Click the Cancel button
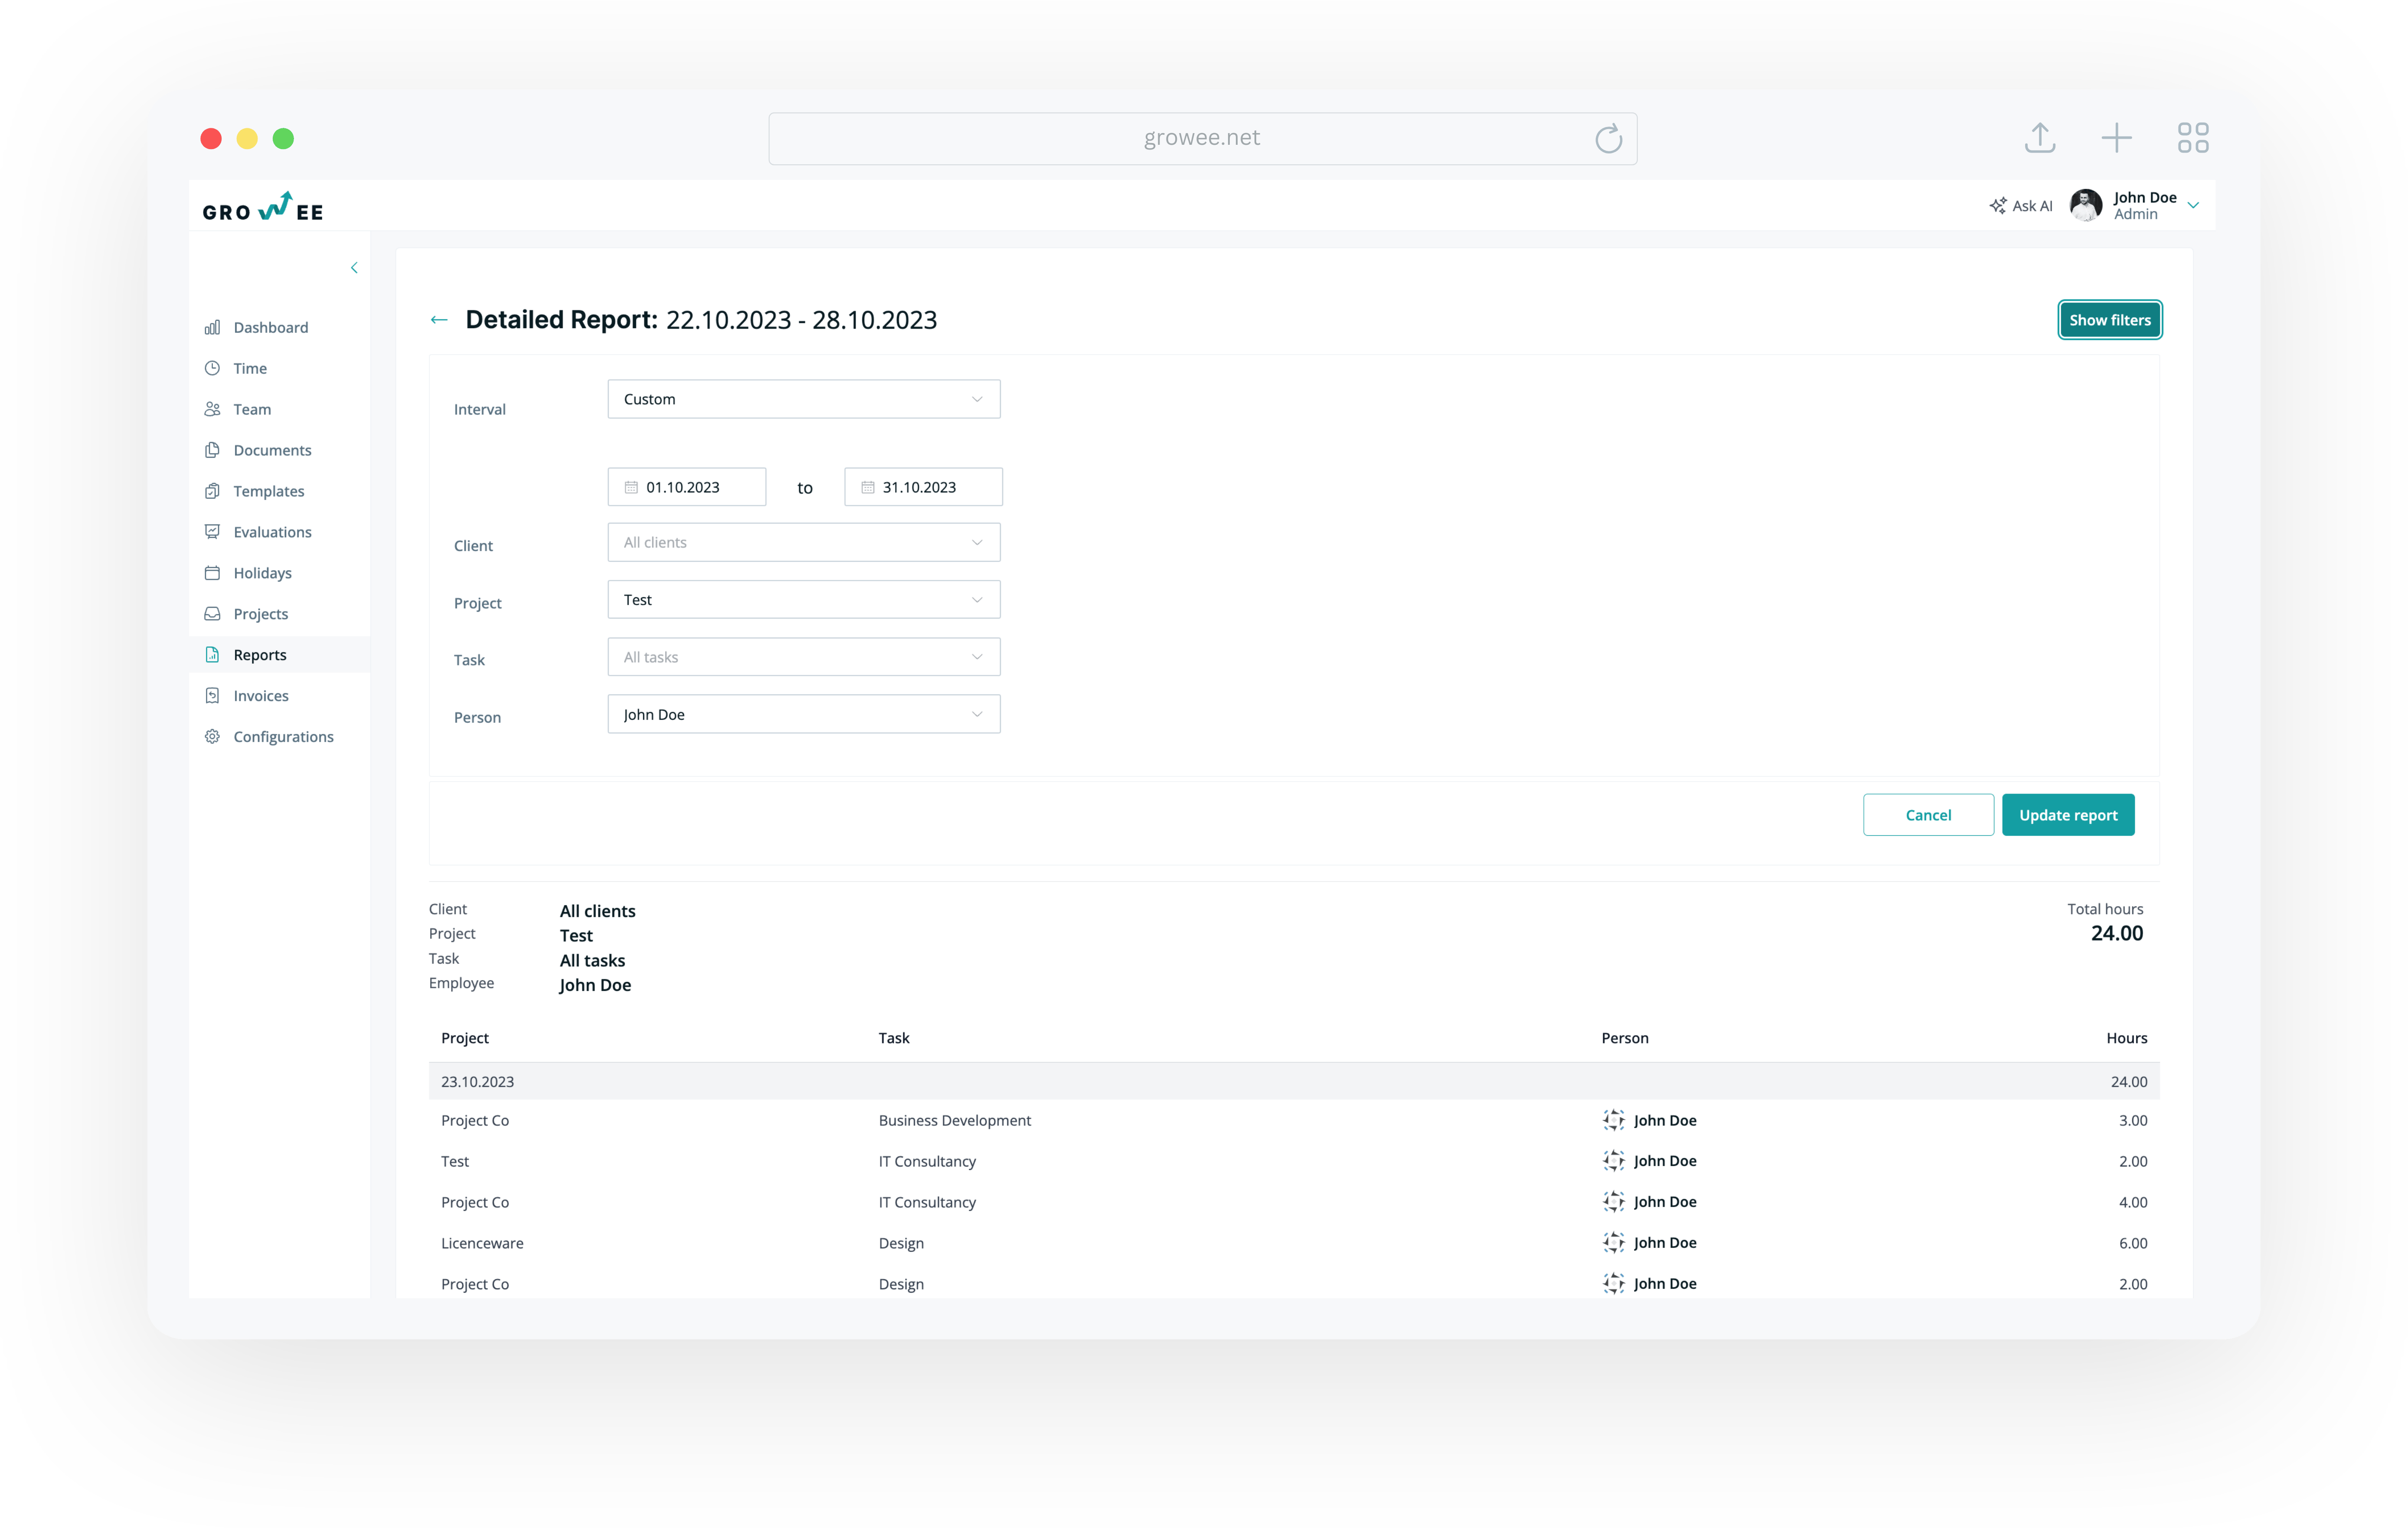Viewport: 2408px width, 1528px height. (1928, 815)
